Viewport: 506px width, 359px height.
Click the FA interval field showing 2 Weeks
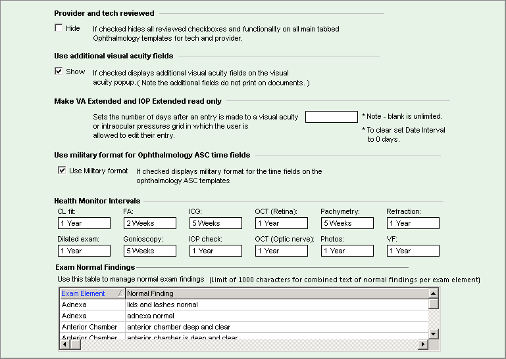pos(150,223)
